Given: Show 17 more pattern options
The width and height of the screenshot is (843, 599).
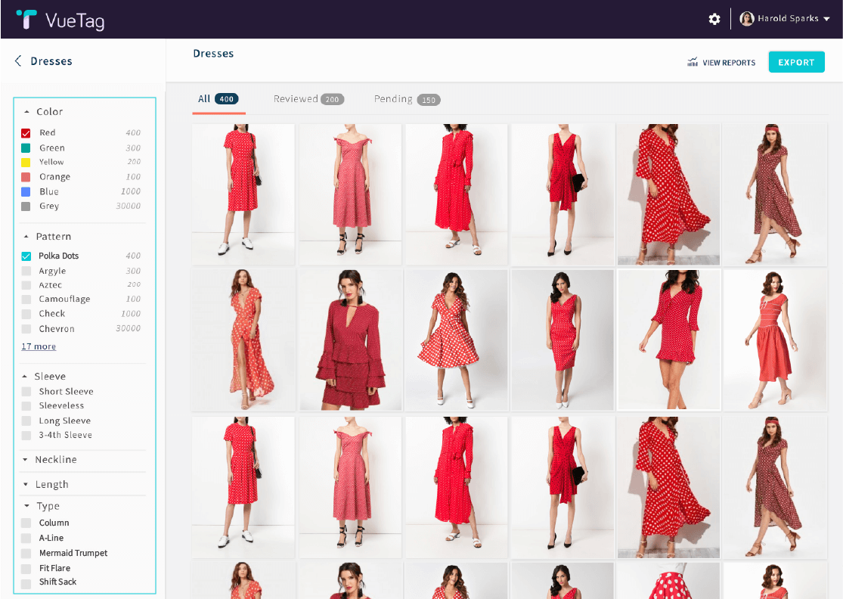Looking at the screenshot, I should (x=39, y=346).
